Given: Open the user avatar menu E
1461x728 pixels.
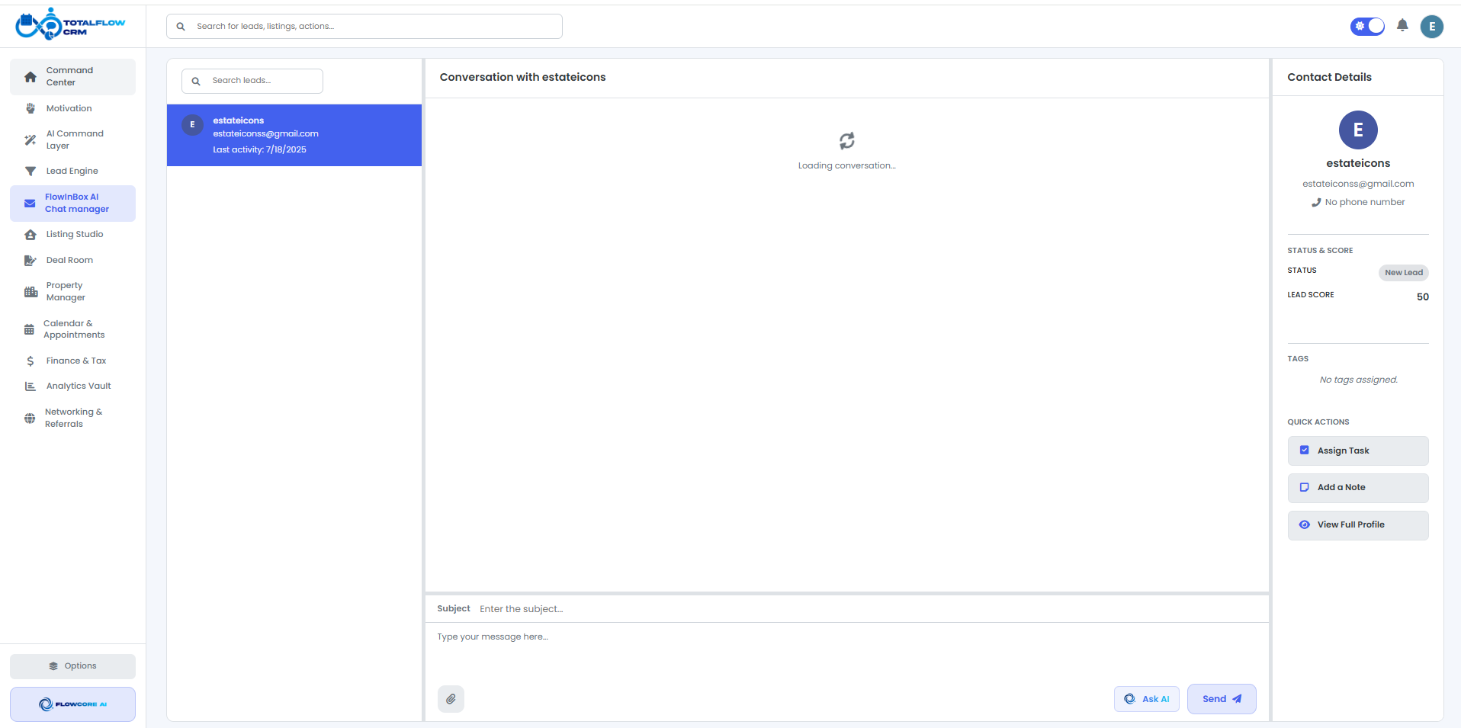Looking at the screenshot, I should (x=1431, y=26).
